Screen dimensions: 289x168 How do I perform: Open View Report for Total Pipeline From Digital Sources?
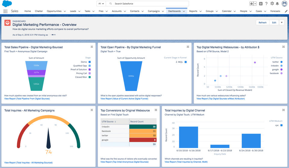(x=27, y=98)
